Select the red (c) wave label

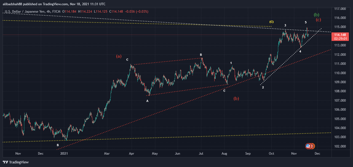point(319,20)
